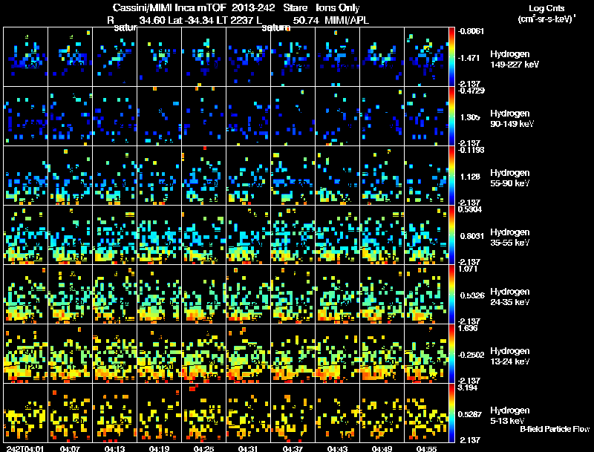This screenshot has height=452, width=594.
Task: Open the 24-35 keV panel at 04:43
Action: pyautogui.click(x=337, y=294)
